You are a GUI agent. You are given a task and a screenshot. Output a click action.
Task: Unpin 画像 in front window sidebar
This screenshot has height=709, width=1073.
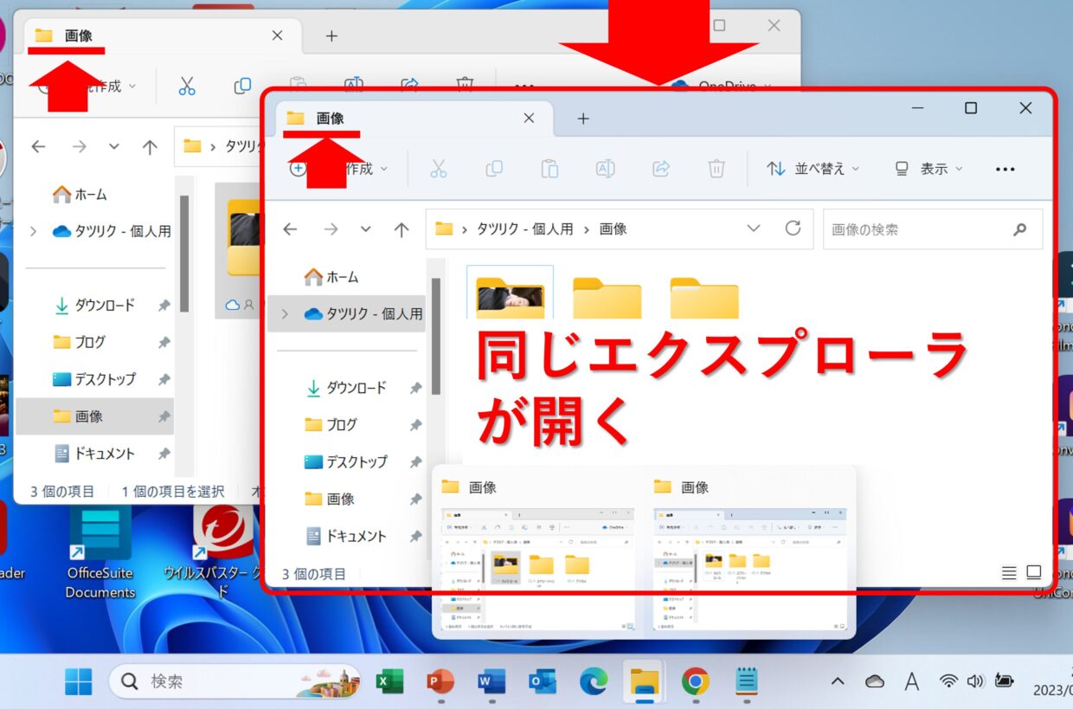pos(415,500)
